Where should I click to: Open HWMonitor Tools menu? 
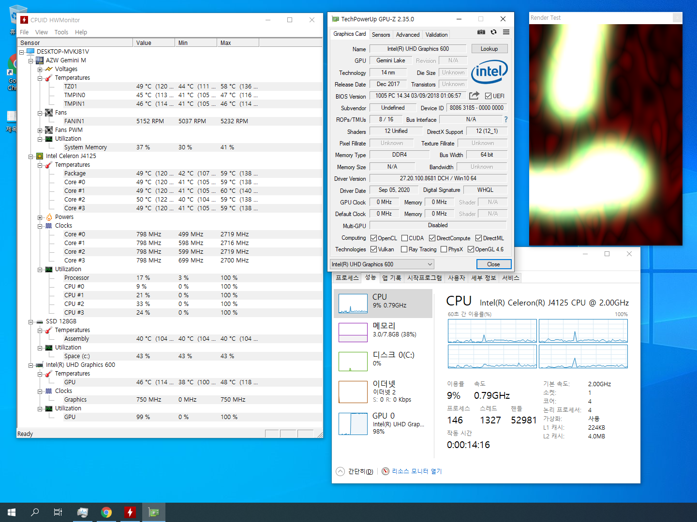[61, 32]
